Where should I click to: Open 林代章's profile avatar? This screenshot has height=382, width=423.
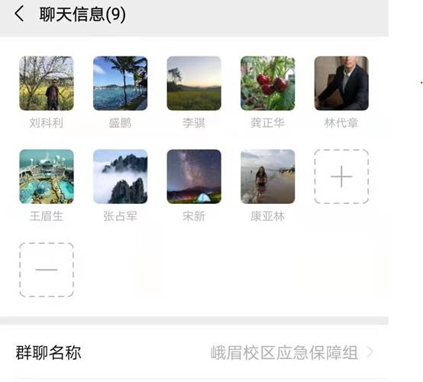pos(341,83)
